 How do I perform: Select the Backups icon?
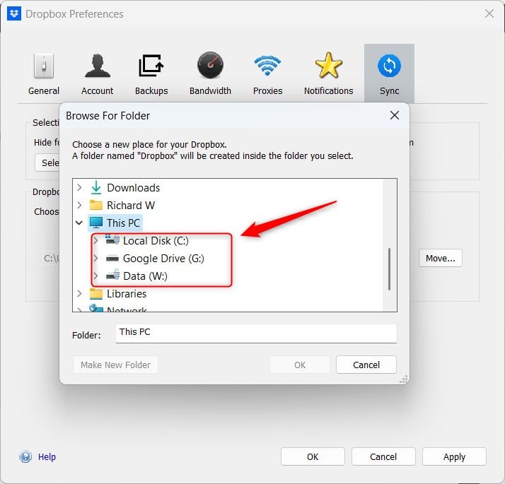click(151, 66)
